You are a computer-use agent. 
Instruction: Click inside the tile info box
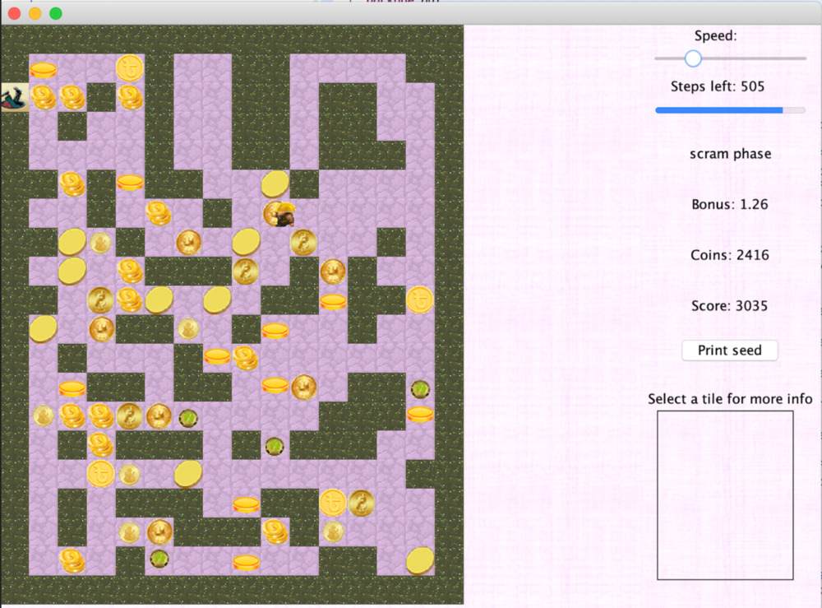[725, 494]
